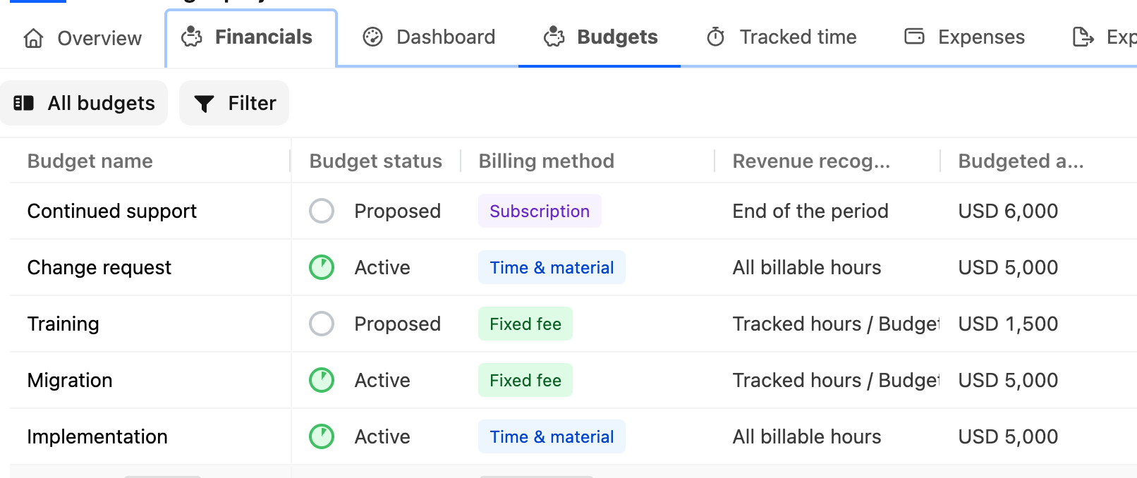
Task: Click Change request active status indicator
Action: tap(322, 267)
